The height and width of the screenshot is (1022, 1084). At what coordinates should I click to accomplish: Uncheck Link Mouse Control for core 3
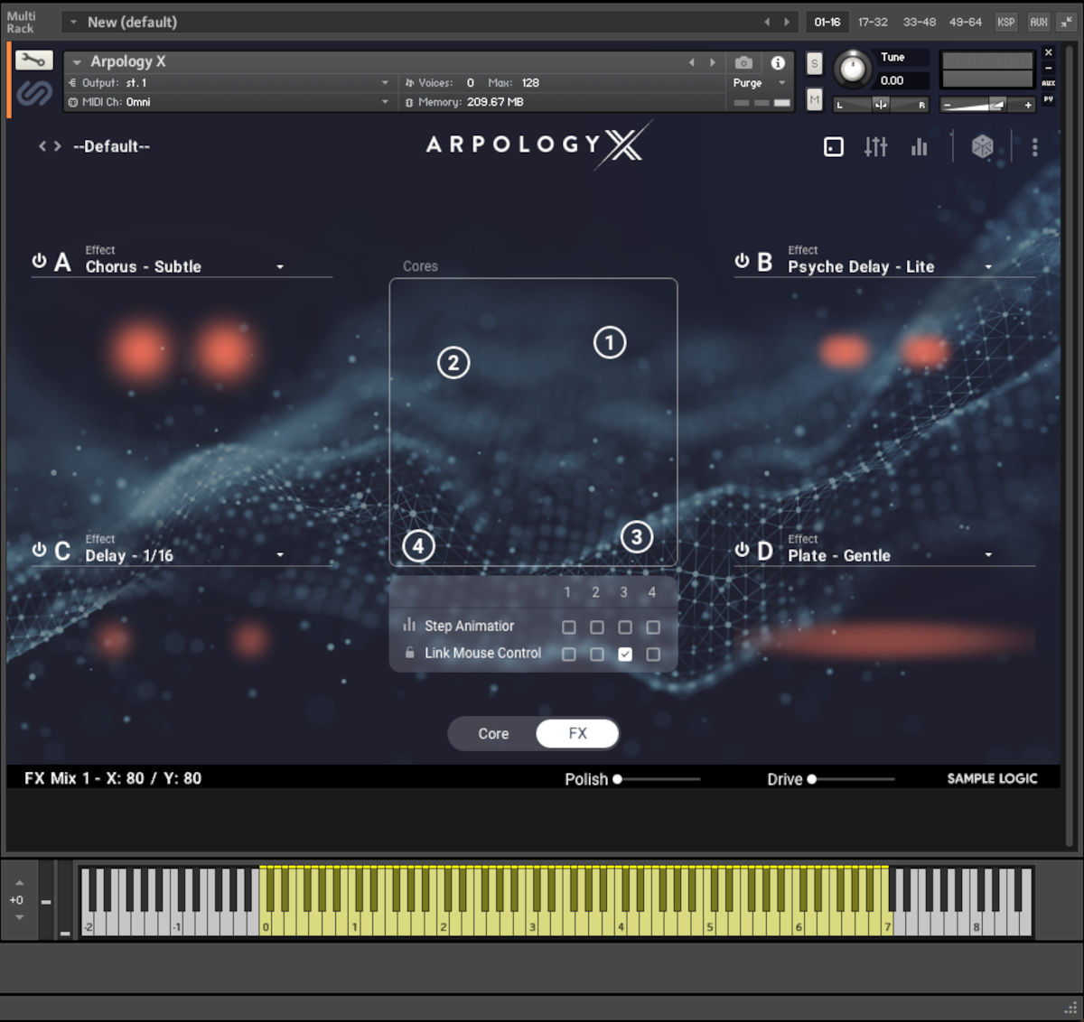pyautogui.click(x=625, y=655)
